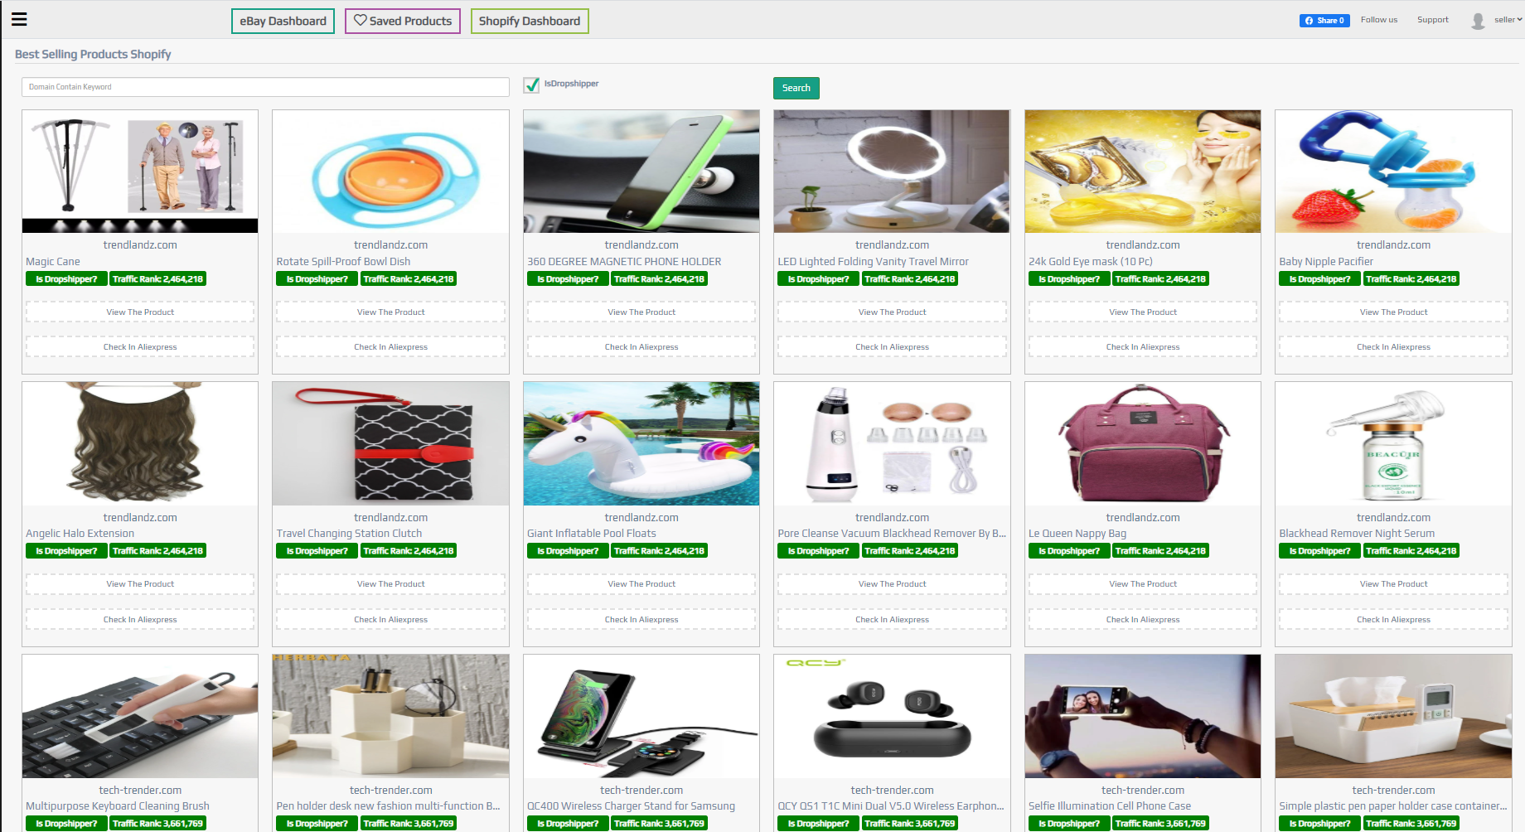Screen dimensions: 1525x832
Task: Select the Travel Changing Station Clutch title
Action: 349,534
